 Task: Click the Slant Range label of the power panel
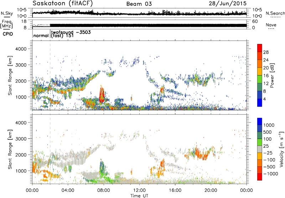(10, 75)
